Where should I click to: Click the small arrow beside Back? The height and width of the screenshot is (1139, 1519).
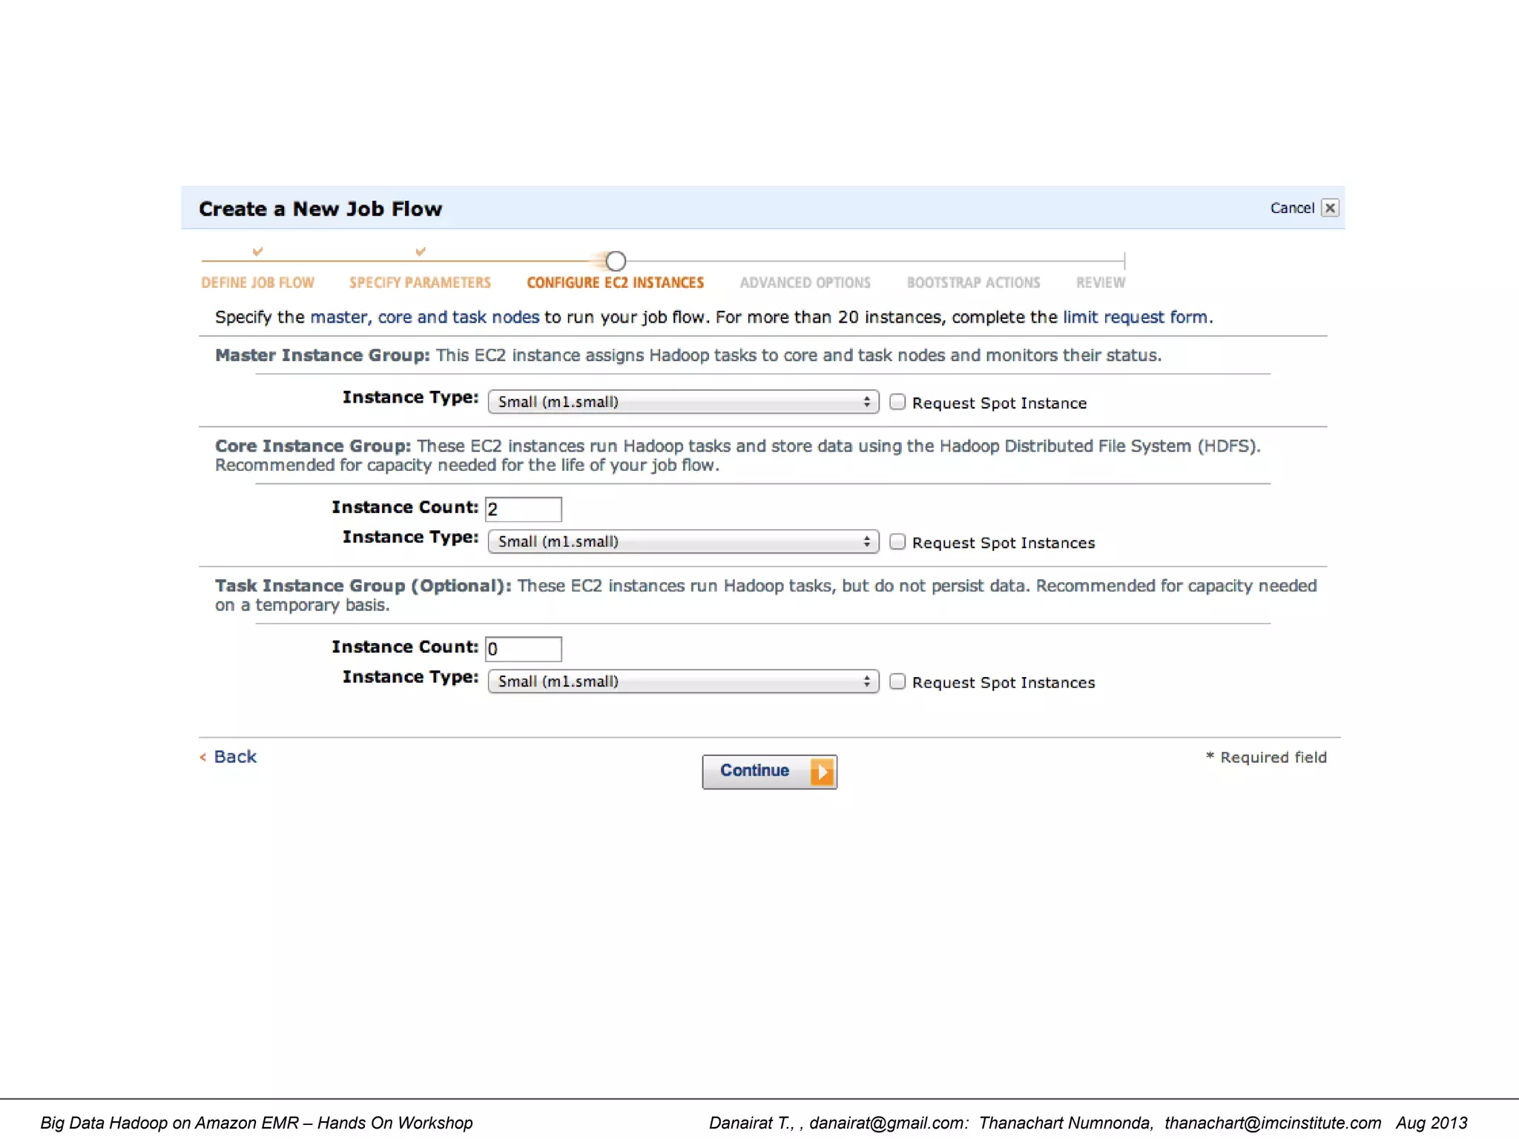pyautogui.click(x=202, y=757)
